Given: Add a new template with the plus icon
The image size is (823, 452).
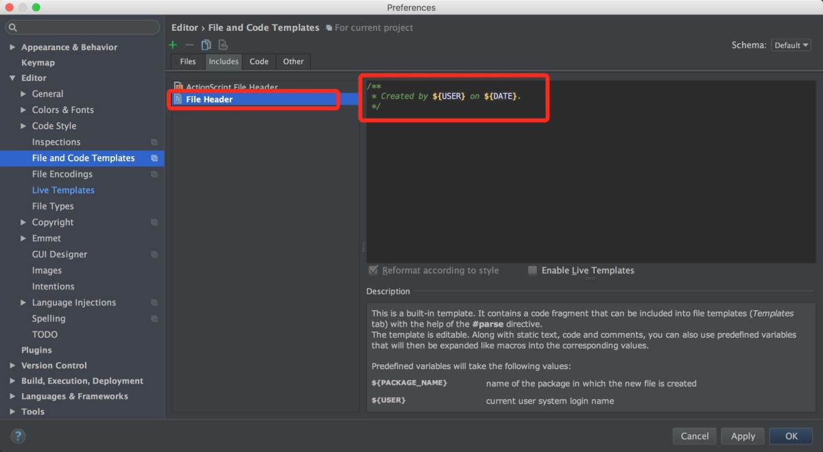Looking at the screenshot, I should pos(174,45).
